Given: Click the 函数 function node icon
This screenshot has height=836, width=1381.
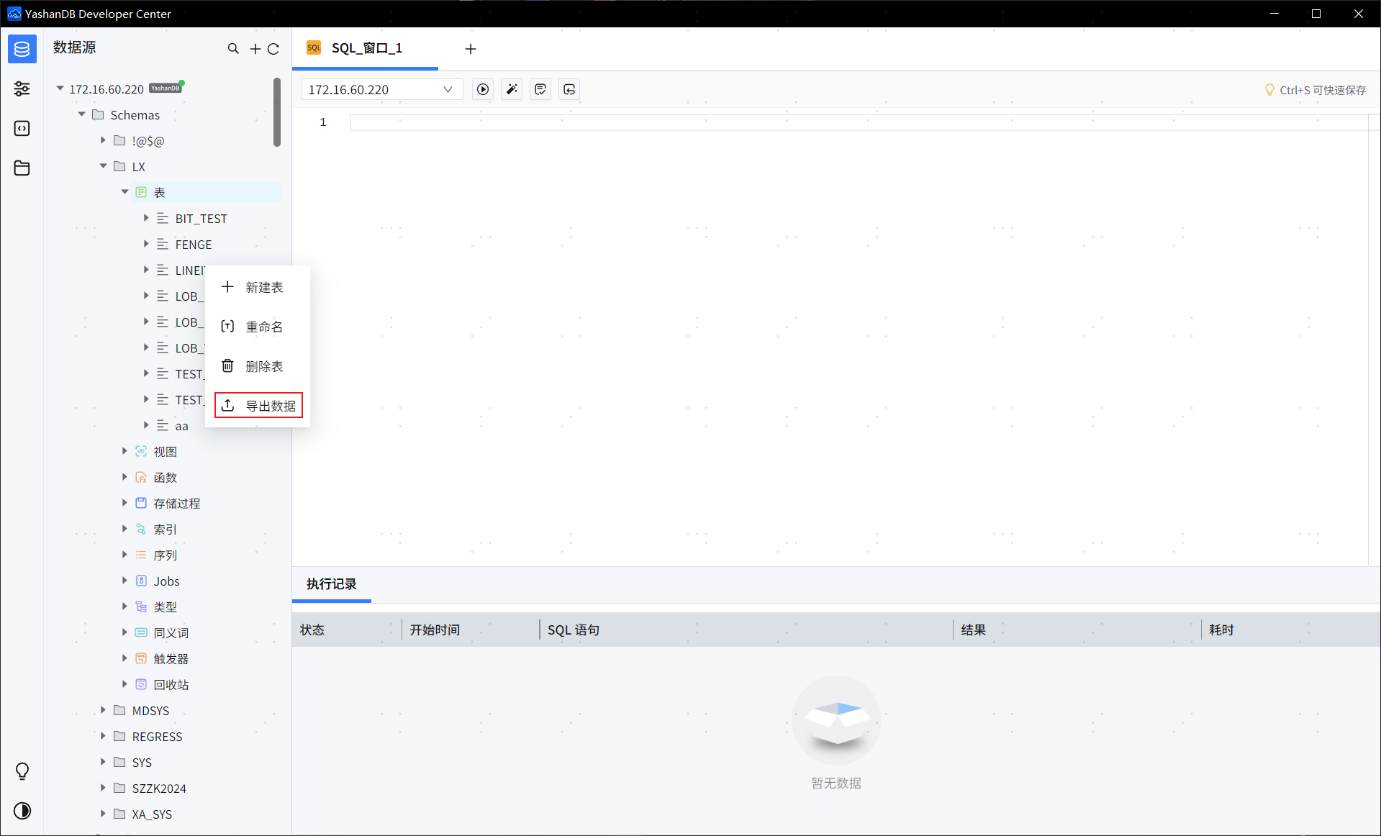Looking at the screenshot, I should tap(141, 477).
